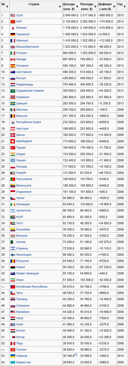Click the Switzerland flag icon
Viewport: 128px width, 366px height.
(x=13, y=141)
